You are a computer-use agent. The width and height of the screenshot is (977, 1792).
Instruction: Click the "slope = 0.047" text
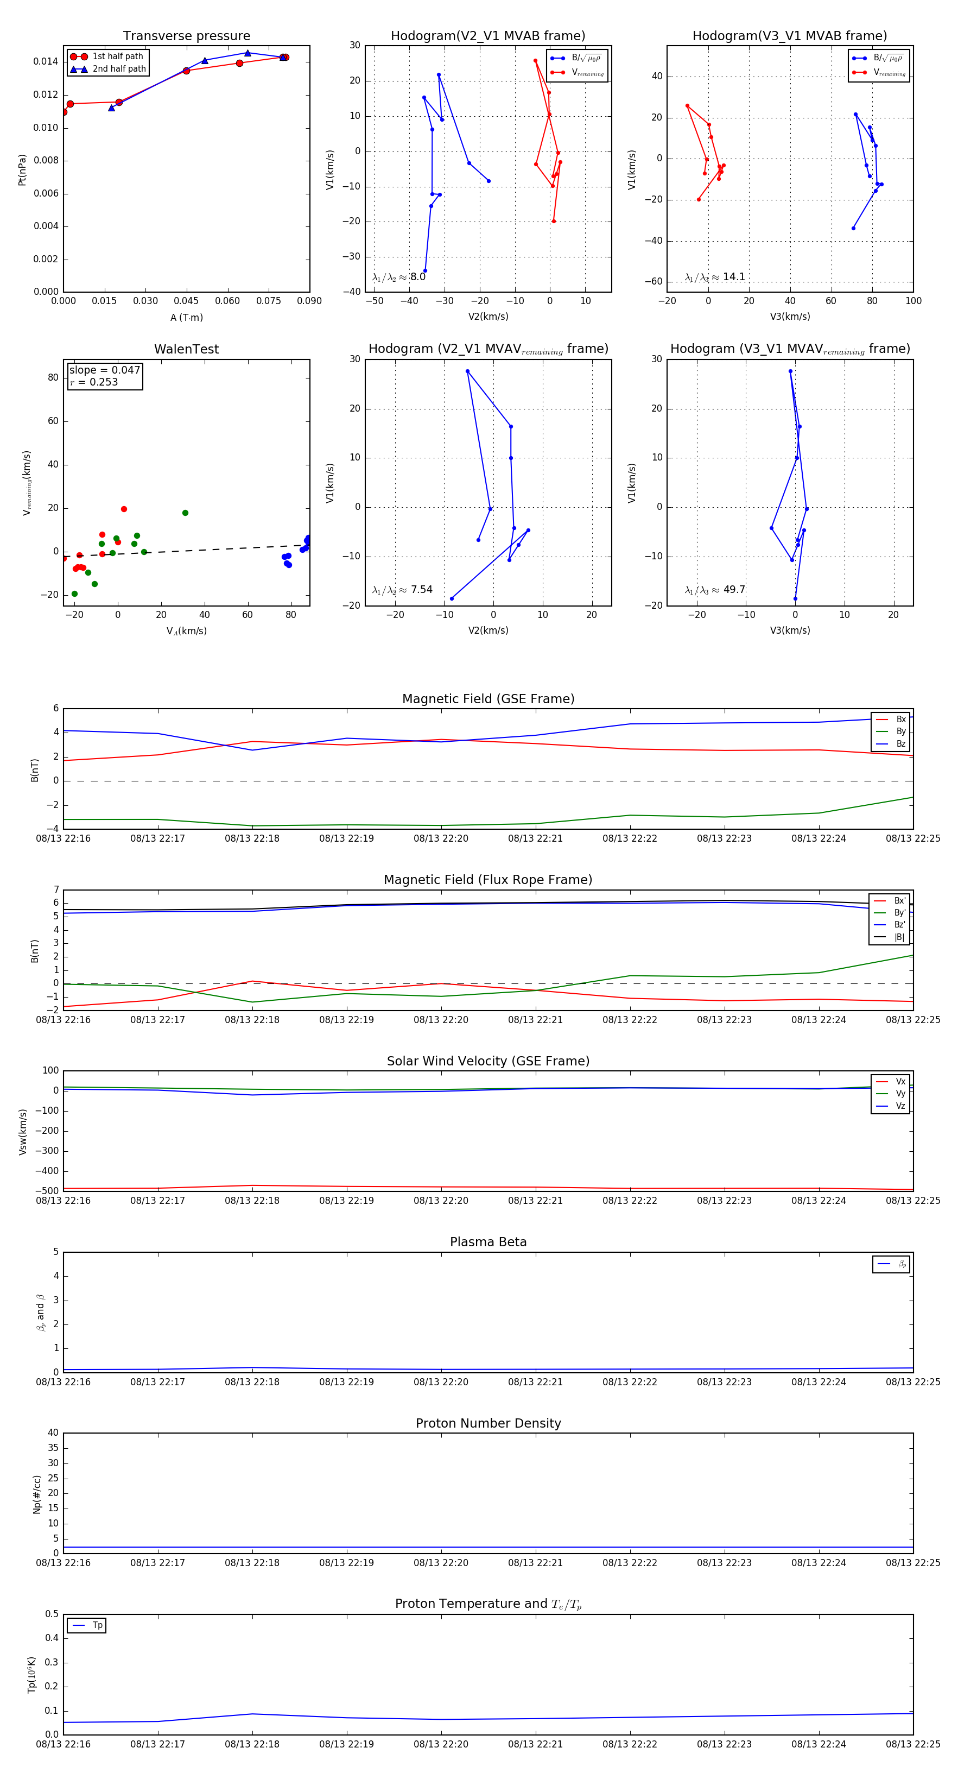[x=104, y=370]
